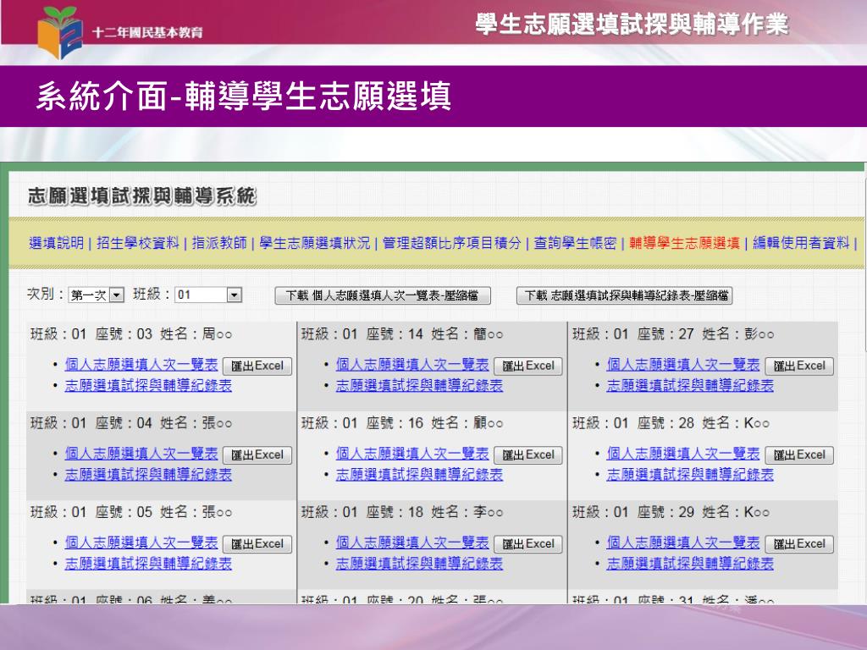Open 個人志願選填人次一覽表 for seat 29
This screenshot has width=867, height=650.
[x=683, y=543]
